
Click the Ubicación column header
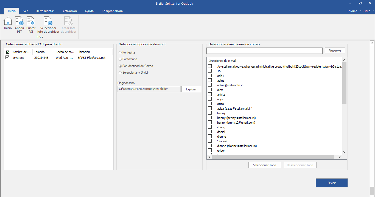[x=94, y=52]
